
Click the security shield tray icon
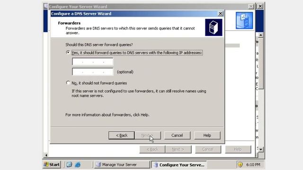click(x=240, y=165)
